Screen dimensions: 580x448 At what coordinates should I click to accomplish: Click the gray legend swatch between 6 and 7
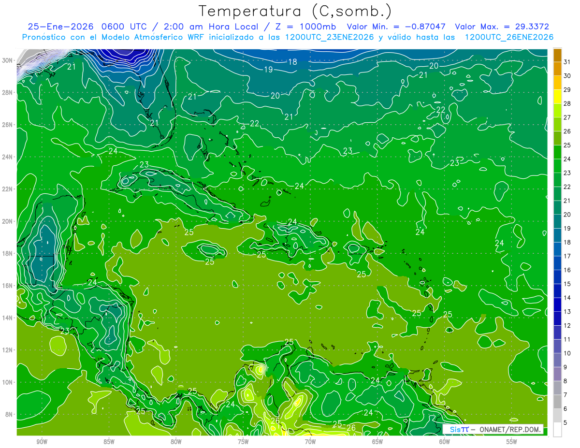[x=557, y=402]
